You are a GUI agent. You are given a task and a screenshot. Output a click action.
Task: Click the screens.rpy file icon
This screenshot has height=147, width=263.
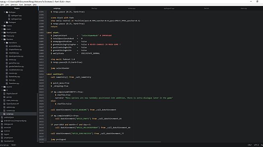click(4, 110)
